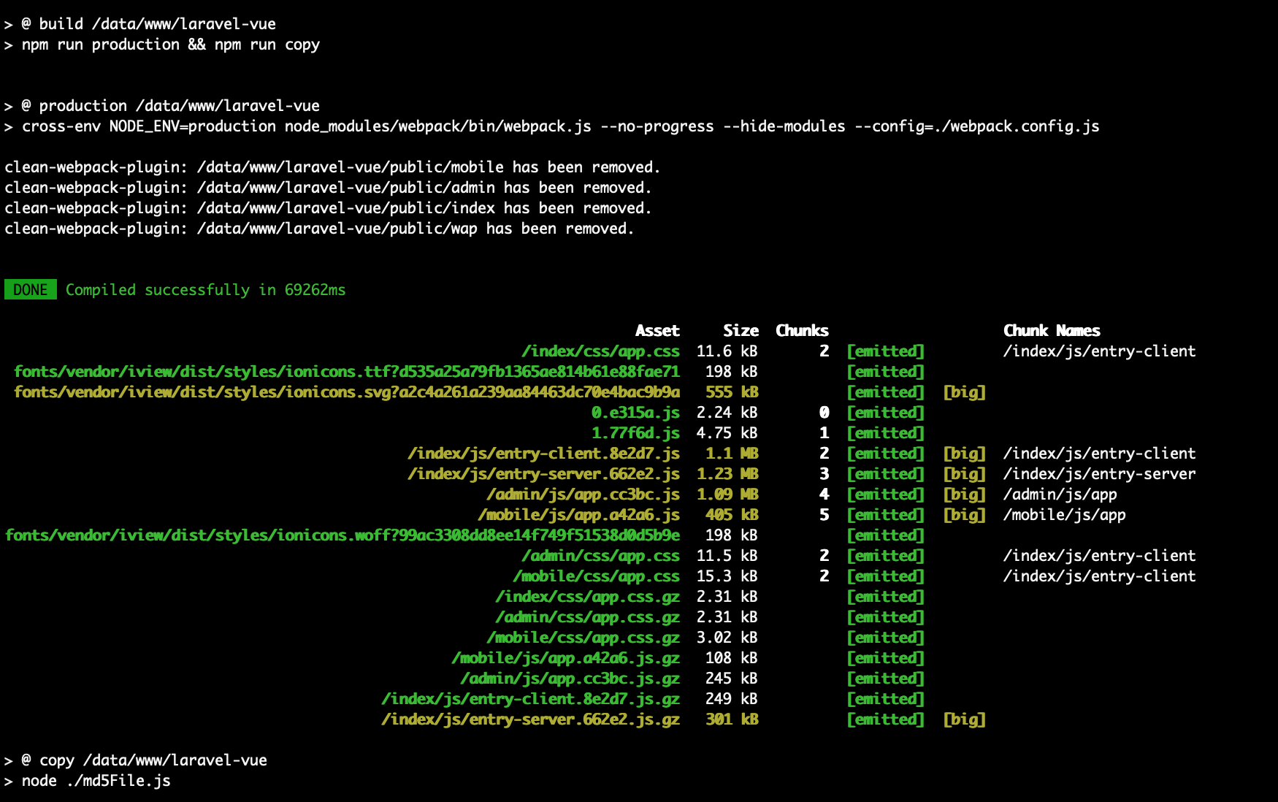The image size is (1278, 802).
Task: Click the ionicons.ttf font asset name
Action: (347, 372)
